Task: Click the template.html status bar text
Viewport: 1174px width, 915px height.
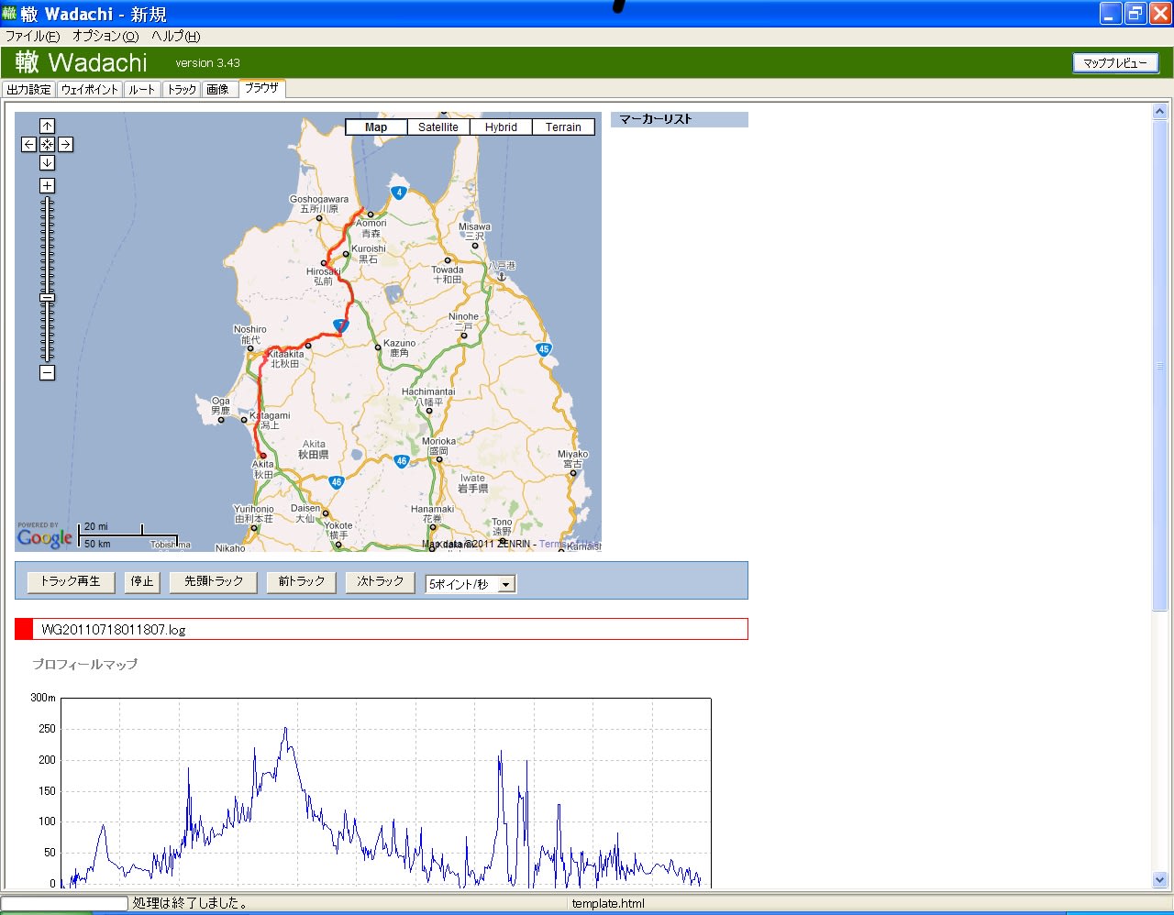Action: click(x=608, y=903)
